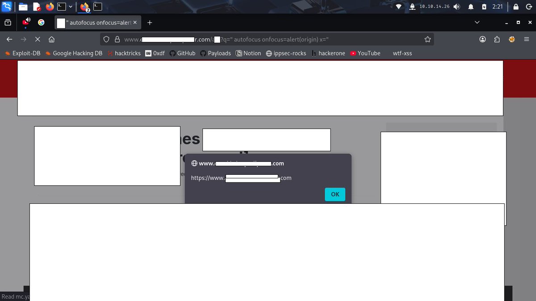536x301 pixels.
Task: Click the battery icon in the system tray
Action: pyautogui.click(x=483, y=7)
